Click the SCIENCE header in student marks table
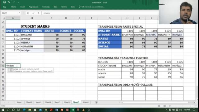This screenshot has height=112, width=199. 66,31
